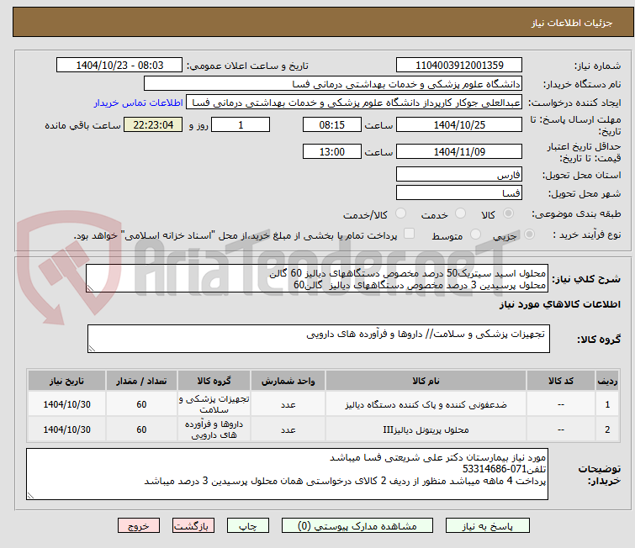635x548 pixels.
Task: Click the delivery province field فارس
Action: (459, 175)
